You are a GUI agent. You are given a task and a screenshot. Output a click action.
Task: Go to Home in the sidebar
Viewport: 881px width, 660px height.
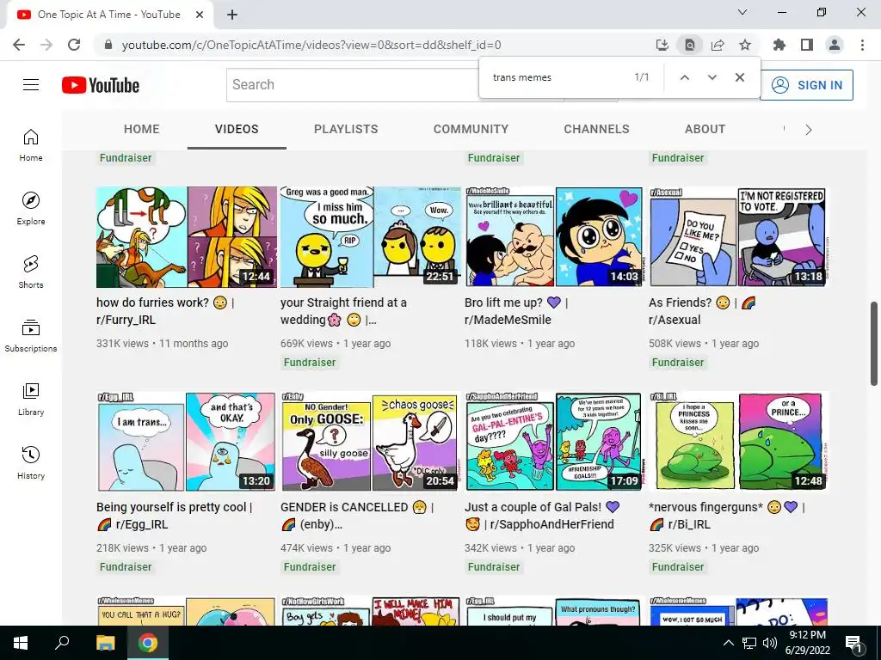coord(31,145)
